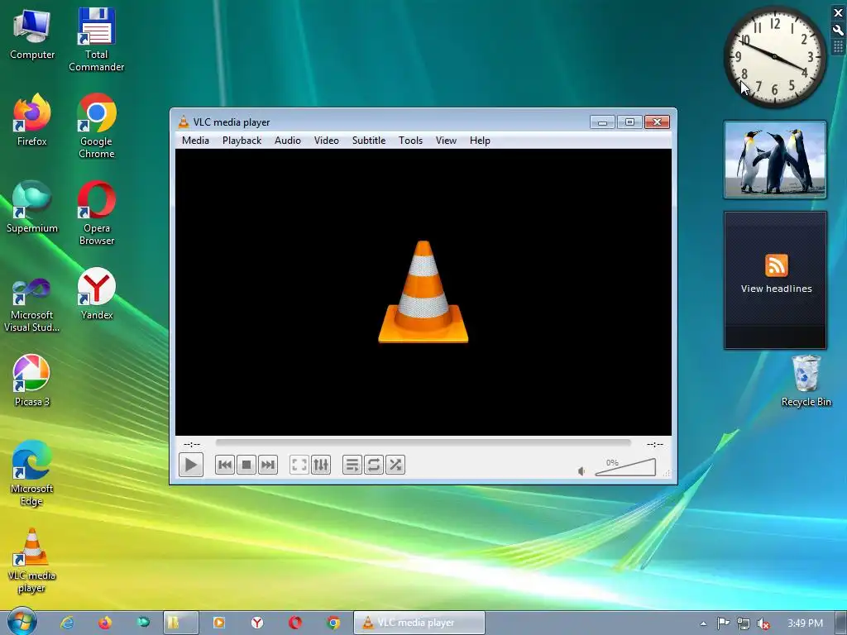This screenshot has width=847, height=635.
Task: Select the Computer desktop icon
Action: tap(32, 34)
